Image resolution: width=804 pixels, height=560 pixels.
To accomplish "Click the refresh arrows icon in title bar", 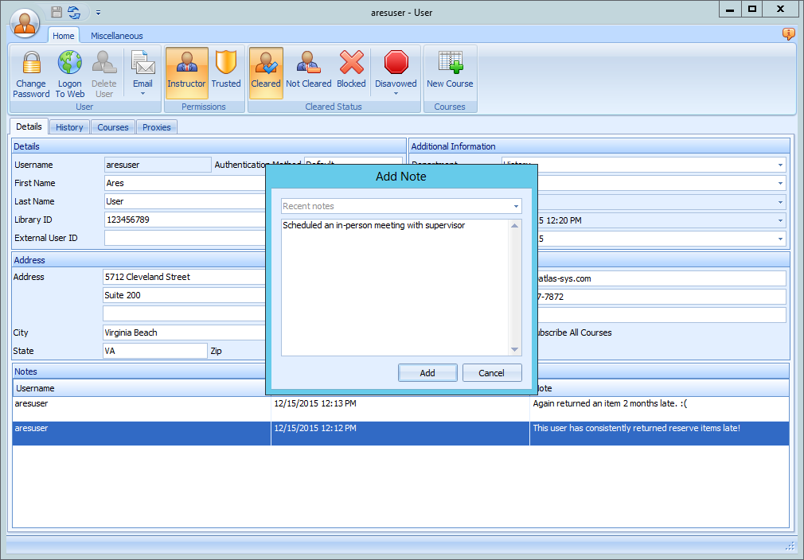I will tap(74, 12).
